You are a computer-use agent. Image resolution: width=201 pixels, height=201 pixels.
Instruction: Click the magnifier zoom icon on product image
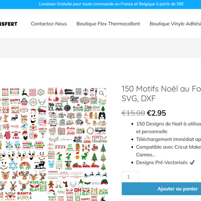(x=102, y=93)
